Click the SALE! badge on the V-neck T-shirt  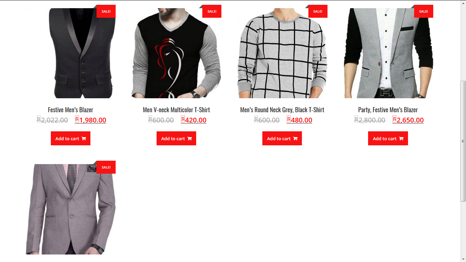coord(212,11)
